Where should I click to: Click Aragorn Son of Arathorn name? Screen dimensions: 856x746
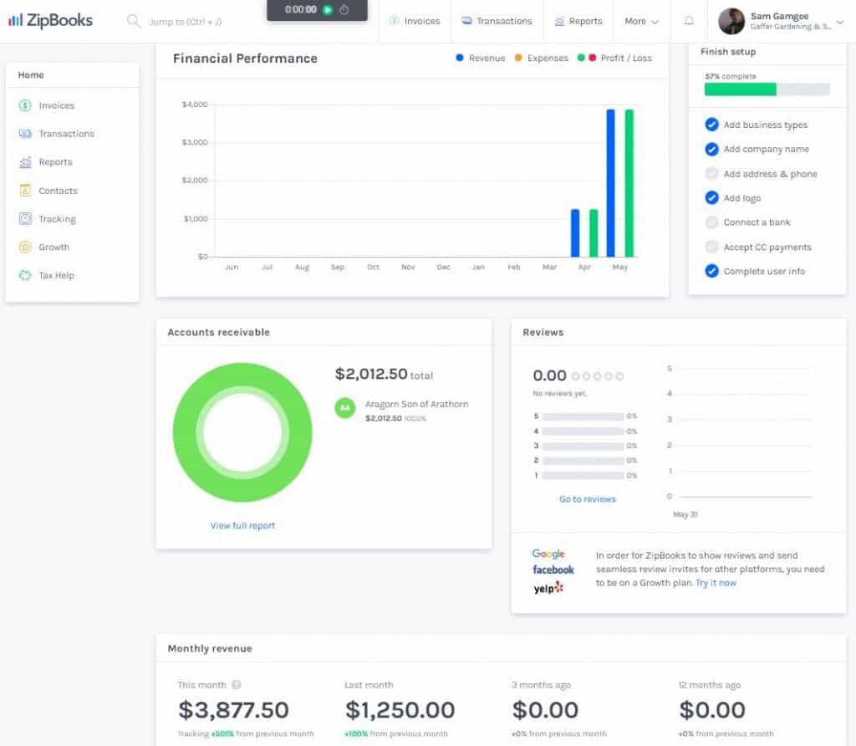416,404
